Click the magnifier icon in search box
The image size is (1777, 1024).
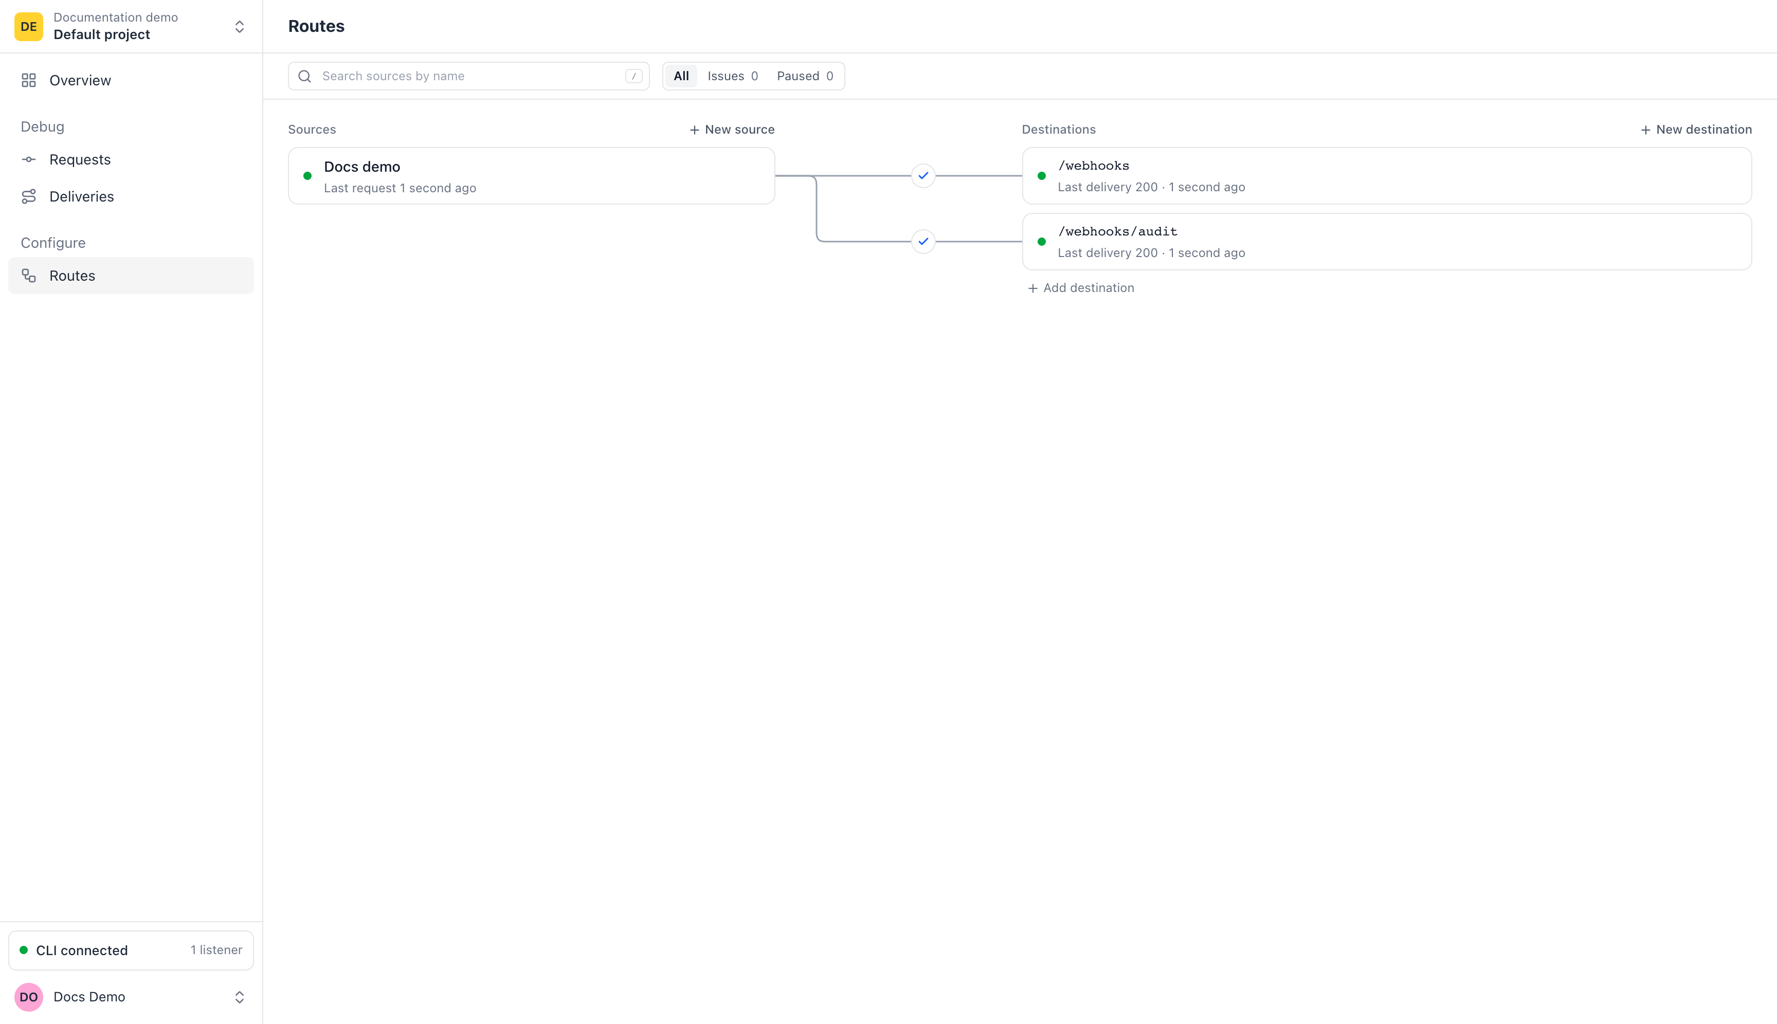point(304,76)
